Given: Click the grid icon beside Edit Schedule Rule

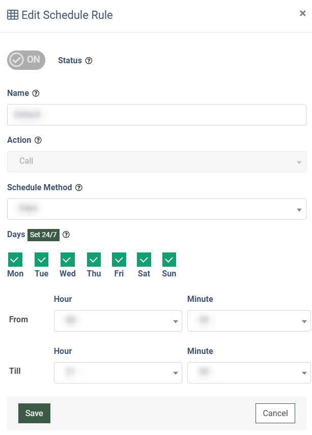Looking at the screenshot, I should (13, 15).
